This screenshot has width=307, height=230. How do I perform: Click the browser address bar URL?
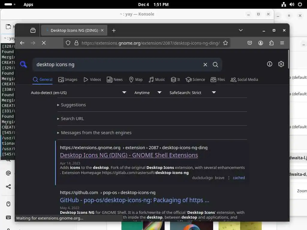(x=151, y=43)
